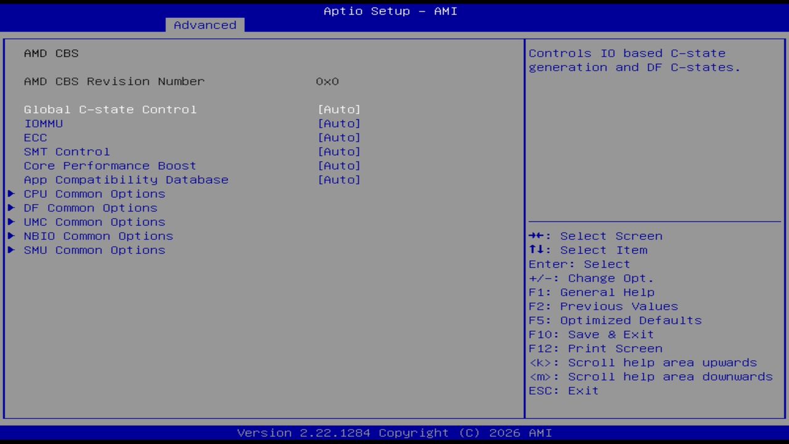Open SMT Control Auto value selector

pyautogui.click(x=339, y=152)
